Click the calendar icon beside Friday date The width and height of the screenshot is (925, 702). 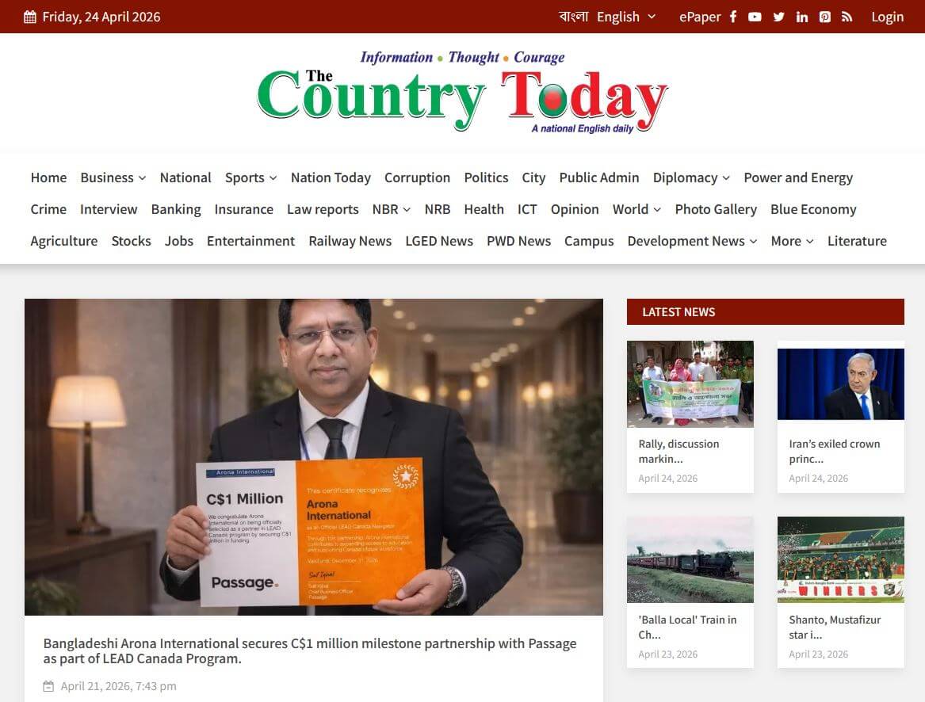pos(30,17)
